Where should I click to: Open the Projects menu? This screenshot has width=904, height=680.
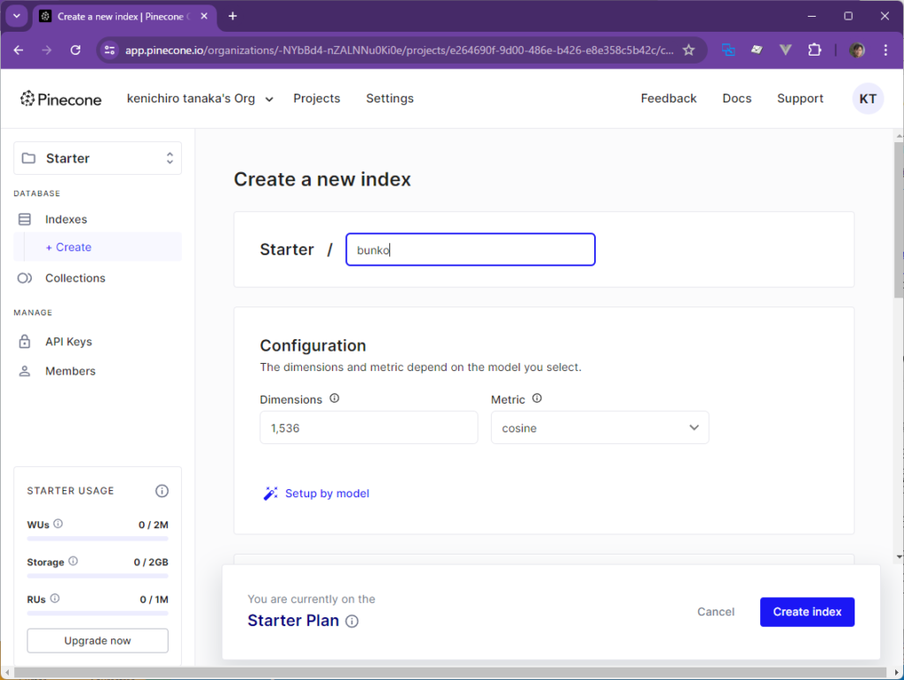317,99
